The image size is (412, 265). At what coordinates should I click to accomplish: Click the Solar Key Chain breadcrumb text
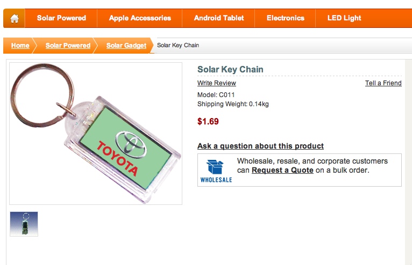178,46
